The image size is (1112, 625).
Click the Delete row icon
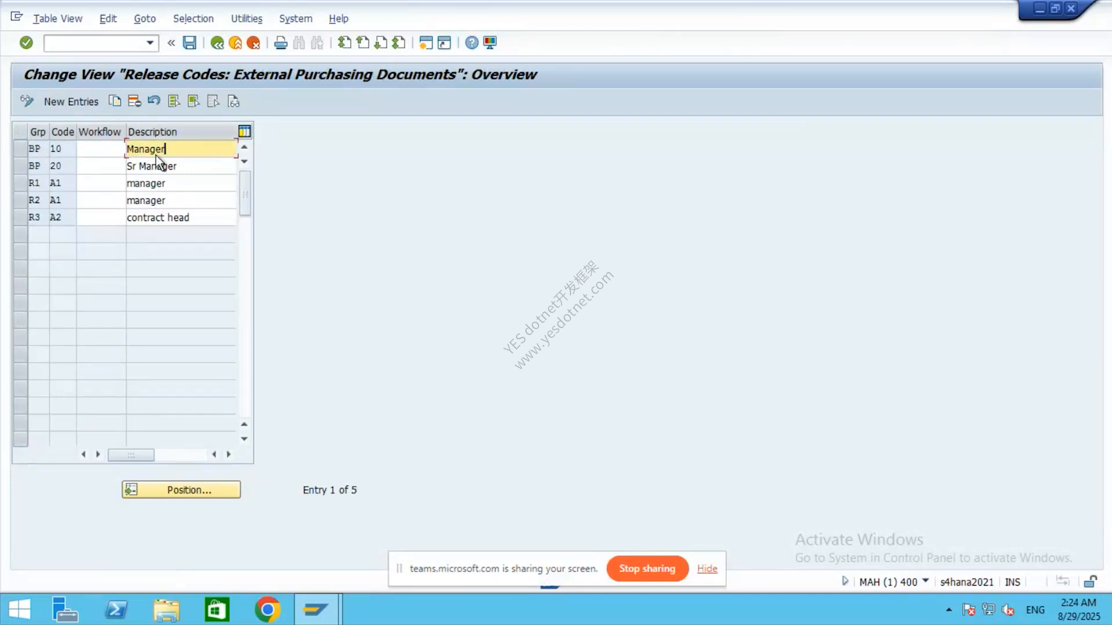coord(134,101)
